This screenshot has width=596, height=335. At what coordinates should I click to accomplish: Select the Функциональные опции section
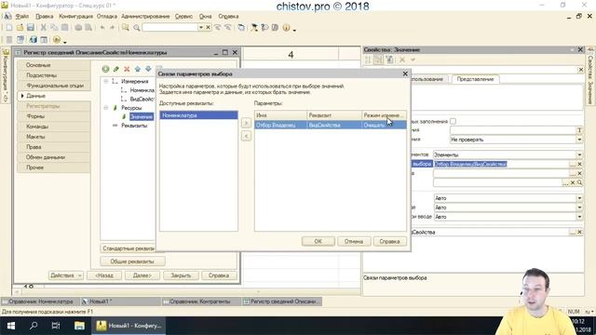(53, 86)
